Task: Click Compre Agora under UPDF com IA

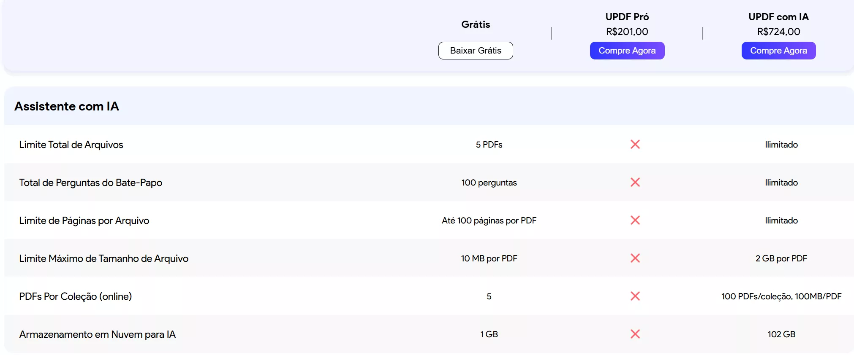Action: [x=778, y=51]
